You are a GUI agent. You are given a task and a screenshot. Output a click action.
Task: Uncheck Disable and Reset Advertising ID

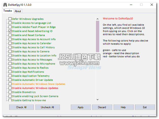pyautogui.click(x=10, y=31)
